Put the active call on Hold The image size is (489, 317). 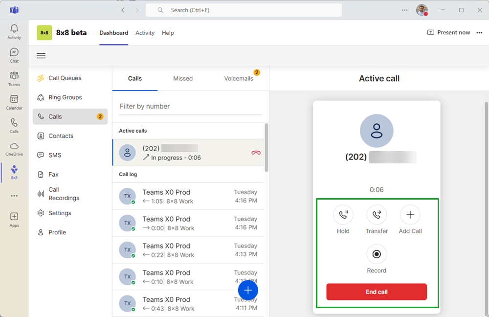pos(343,215)
